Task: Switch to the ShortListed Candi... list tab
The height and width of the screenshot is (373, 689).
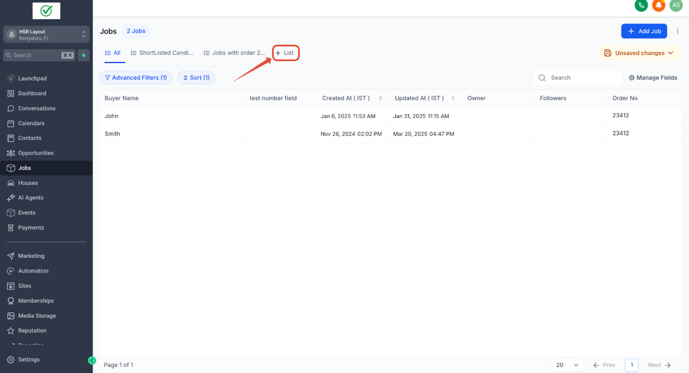Action: [162, 53]
